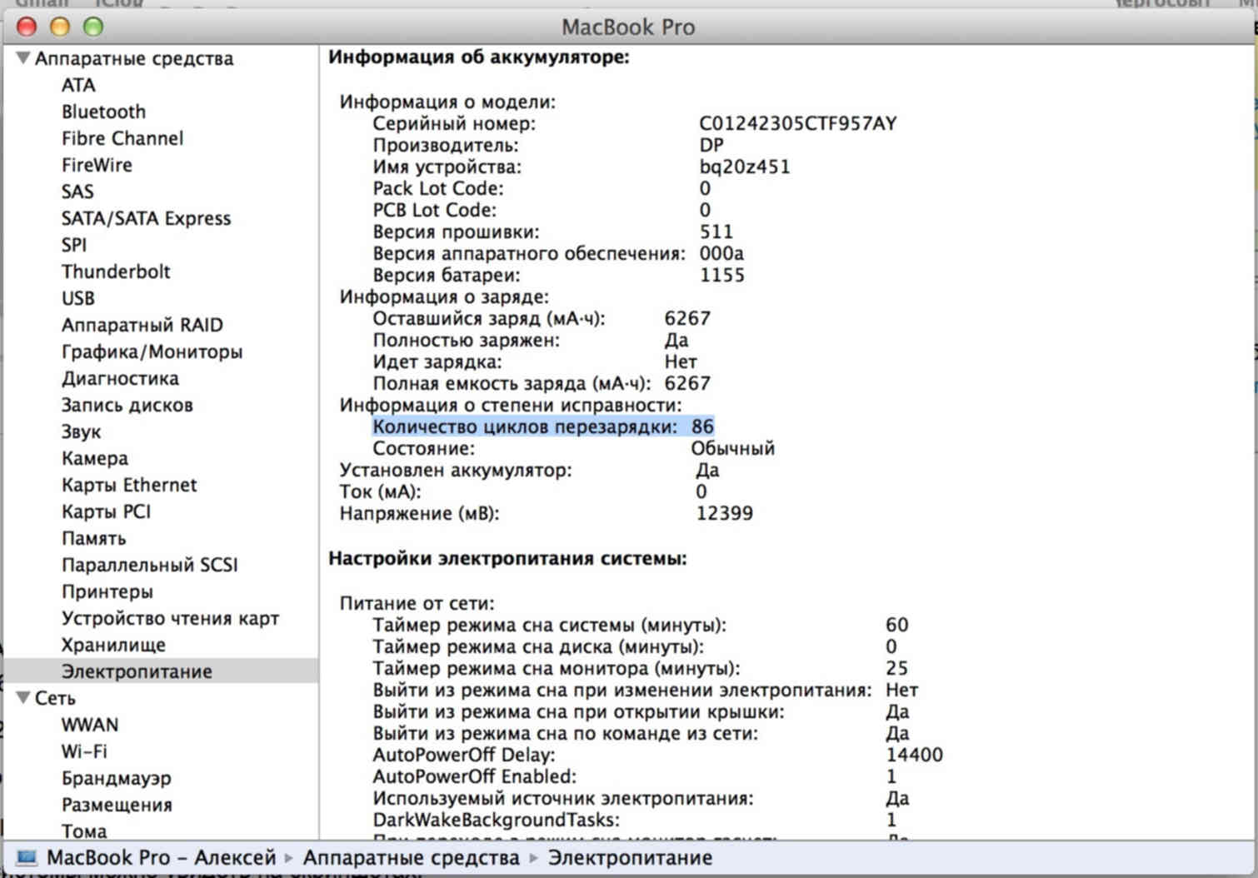
Task: Select USB in the hardware list
Action: coord(77,298)
